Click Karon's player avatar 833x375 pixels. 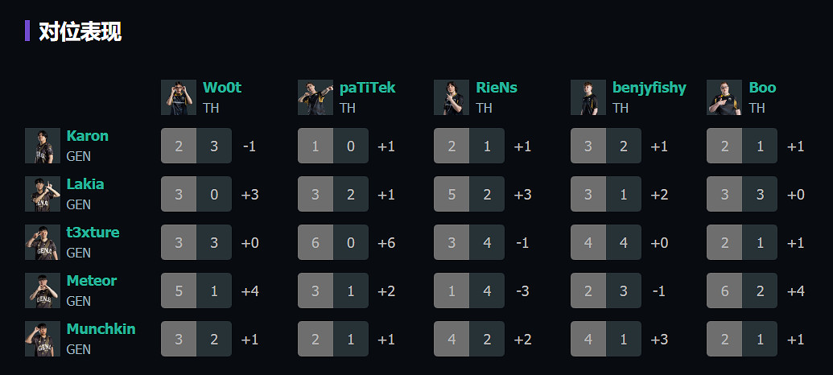click(43, 146)
